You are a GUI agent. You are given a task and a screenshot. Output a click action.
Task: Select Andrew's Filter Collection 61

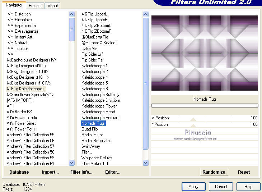click(x=30, y=164)
